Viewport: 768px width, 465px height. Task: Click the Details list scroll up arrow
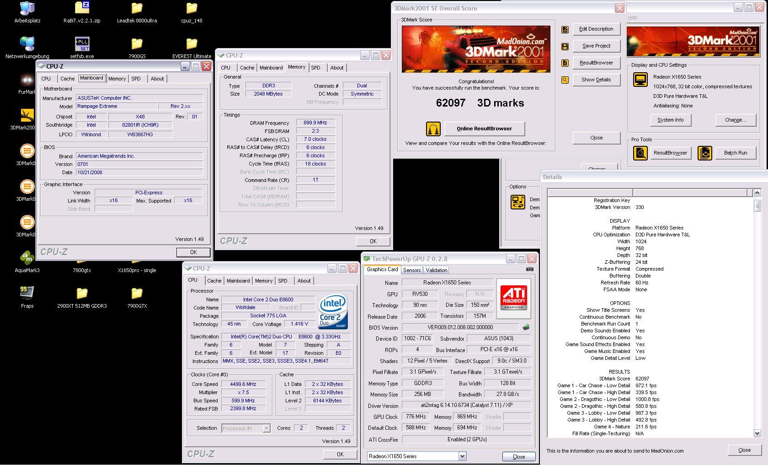757,192
